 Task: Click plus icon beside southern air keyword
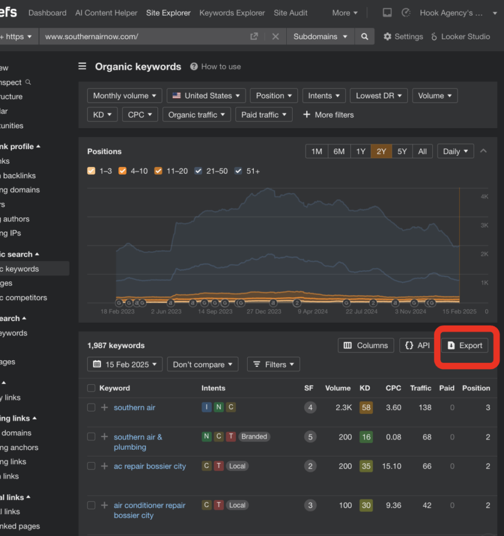click(x=105, y=407)
